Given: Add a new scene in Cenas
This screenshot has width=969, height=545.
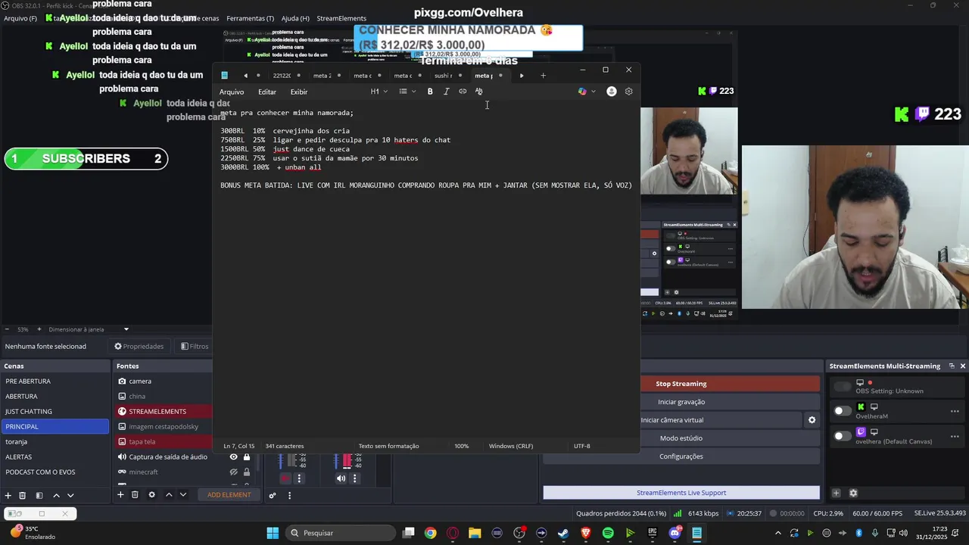Looking at the screenshot, I should click(8, 495).
